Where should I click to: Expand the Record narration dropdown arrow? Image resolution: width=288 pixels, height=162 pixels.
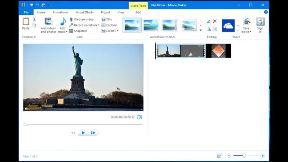[x=99, y=25]
